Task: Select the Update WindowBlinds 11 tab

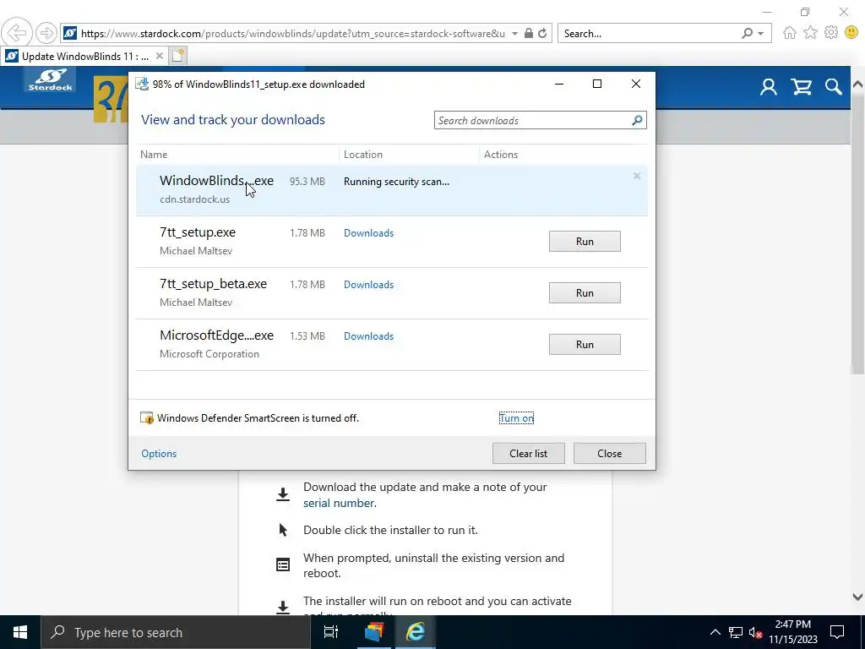Action: point(84,56)
